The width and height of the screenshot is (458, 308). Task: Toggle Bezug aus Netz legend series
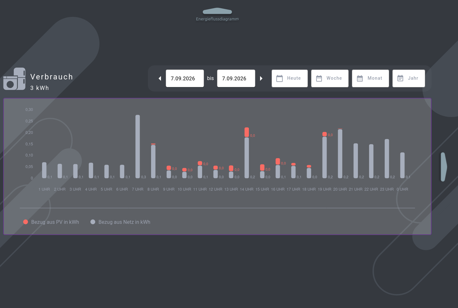pos(120,222)
